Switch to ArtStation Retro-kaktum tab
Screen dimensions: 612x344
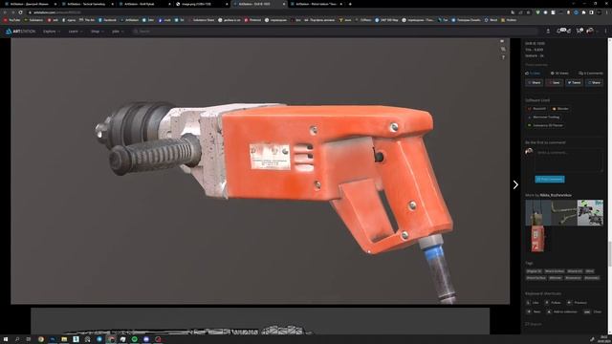pyautogui.click(x=316, y=4)
